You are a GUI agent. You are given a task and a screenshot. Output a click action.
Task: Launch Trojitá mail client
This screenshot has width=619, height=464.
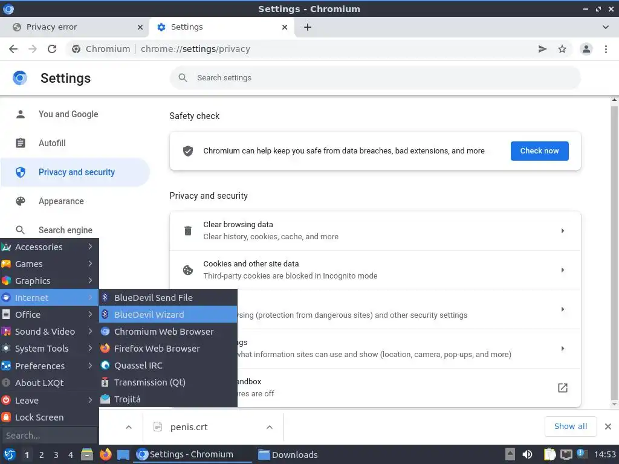point(168,399)
